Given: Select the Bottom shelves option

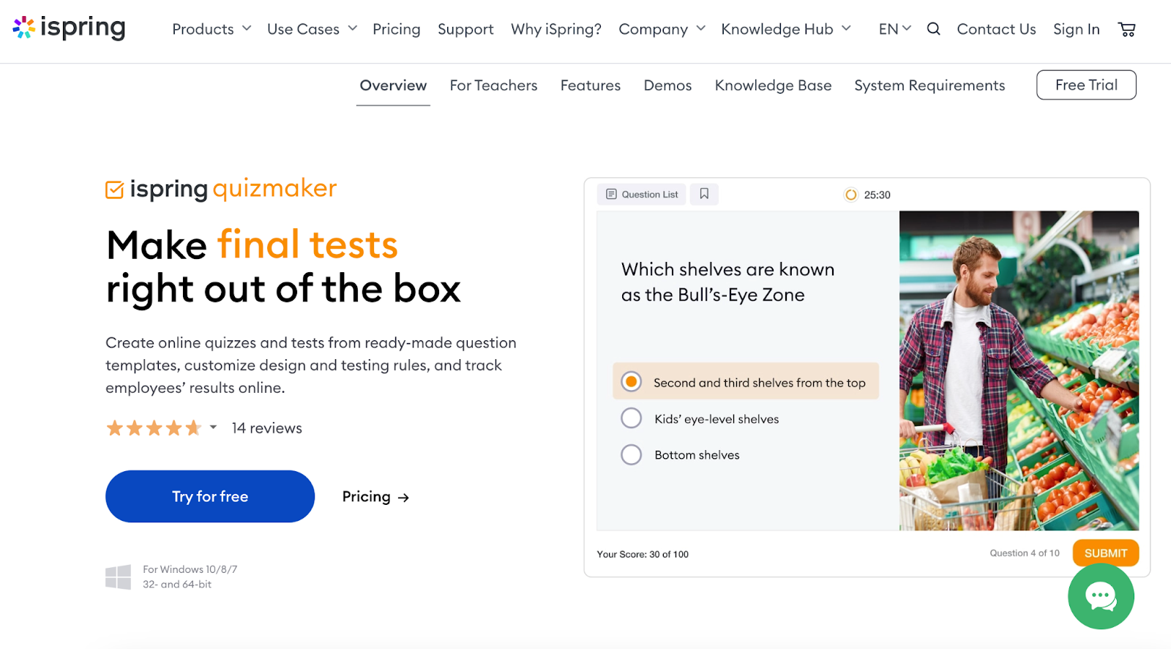Looking at the screenshot, I should click(680, 454).
